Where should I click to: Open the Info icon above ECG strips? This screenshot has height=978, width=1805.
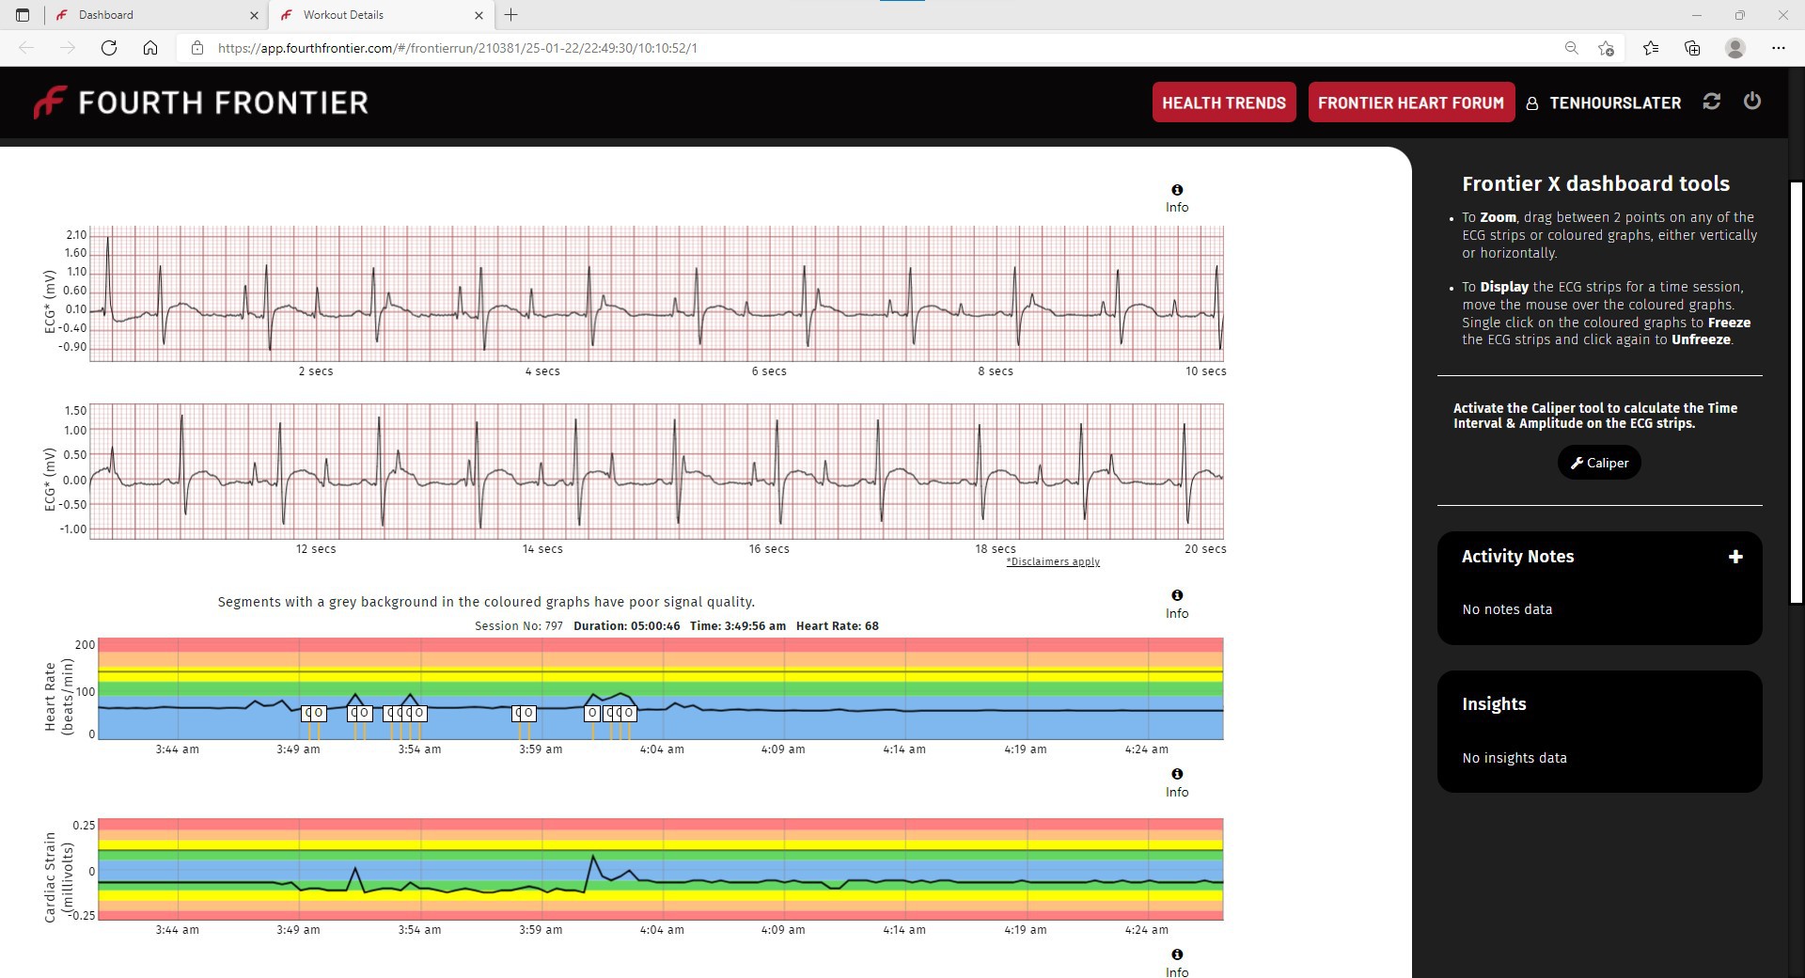[1177, 198]
